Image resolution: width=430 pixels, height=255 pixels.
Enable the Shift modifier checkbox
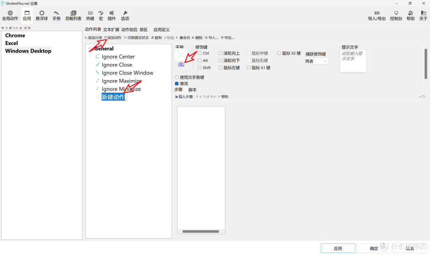pyautogui.click(x=199, y=67)
